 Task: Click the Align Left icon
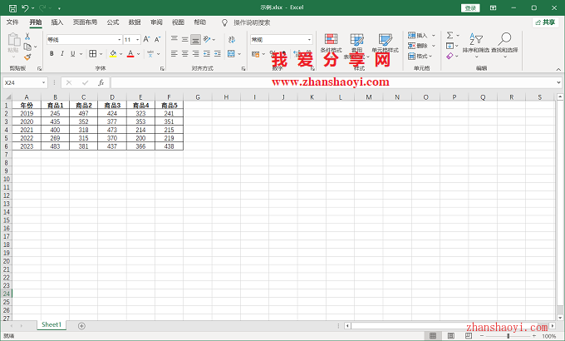[x=174, y=54]
